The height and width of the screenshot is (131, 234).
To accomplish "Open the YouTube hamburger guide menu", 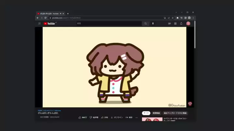I will (x=39, y=24).
